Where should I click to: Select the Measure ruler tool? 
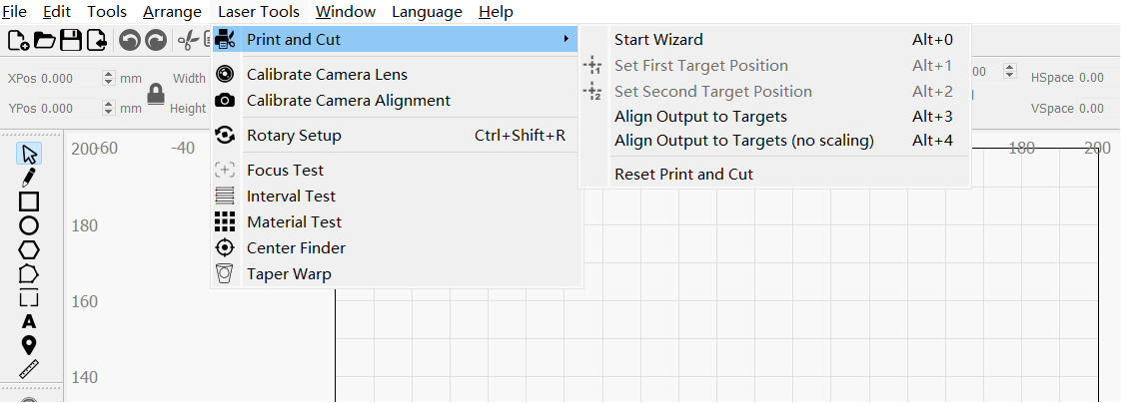29,369
